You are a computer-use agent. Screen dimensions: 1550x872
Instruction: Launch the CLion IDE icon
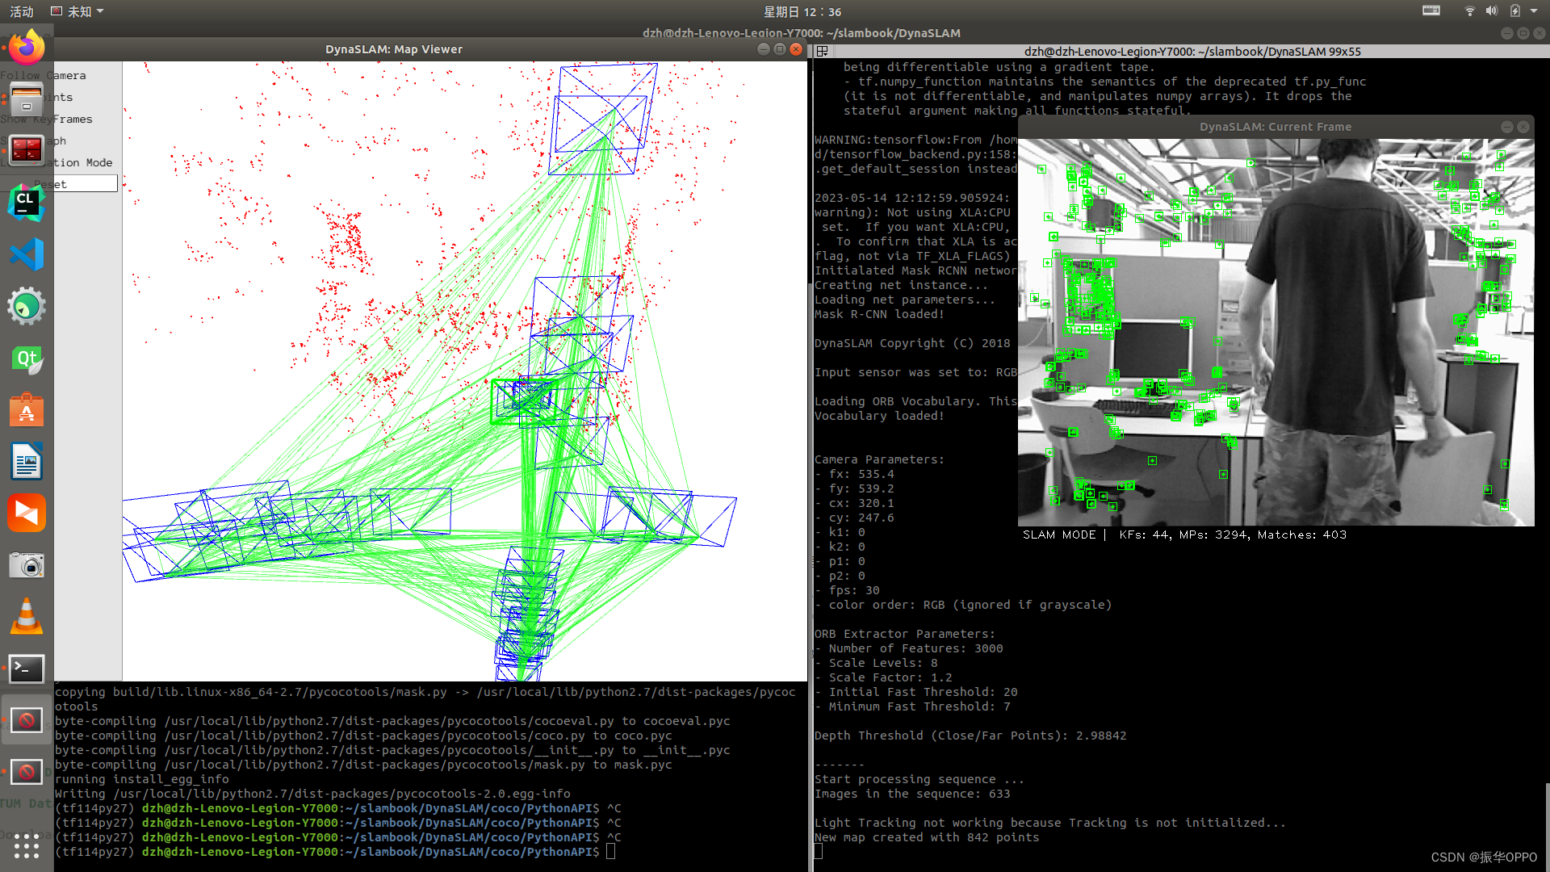(x=27, y=203)
